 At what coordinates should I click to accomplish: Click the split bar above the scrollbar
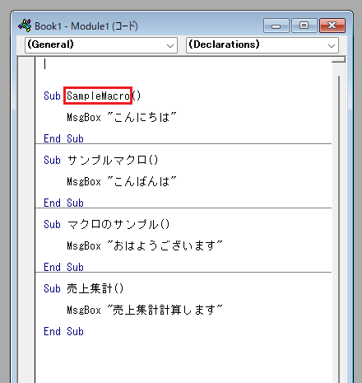(x=339, y=59)
